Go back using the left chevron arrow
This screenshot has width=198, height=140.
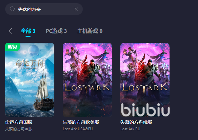[x=10, y=31]
